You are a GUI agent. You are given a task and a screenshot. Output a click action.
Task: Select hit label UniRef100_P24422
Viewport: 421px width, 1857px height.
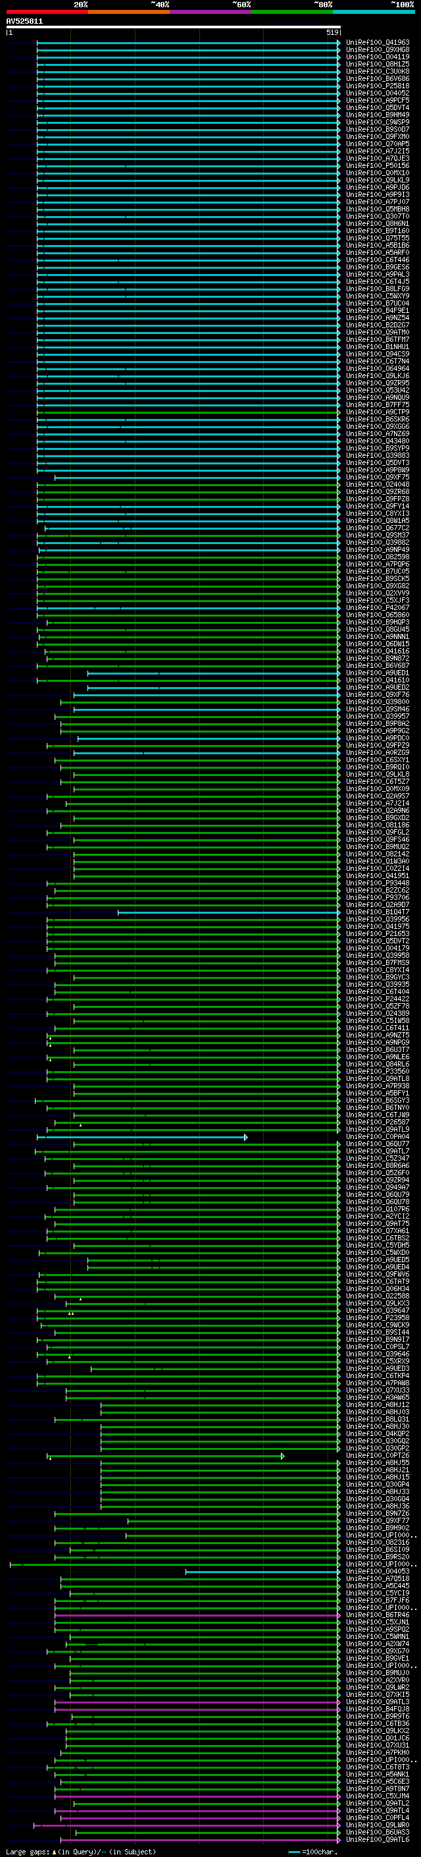(x=377, y=999)
